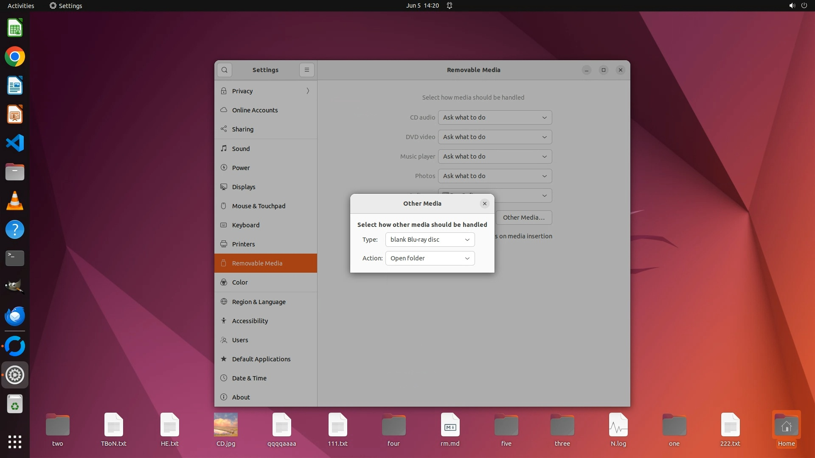Image resolution: width=815 pixels, height=458 pixels.
Task: Open the Trash icon in dock
Action: pos(15,404)
